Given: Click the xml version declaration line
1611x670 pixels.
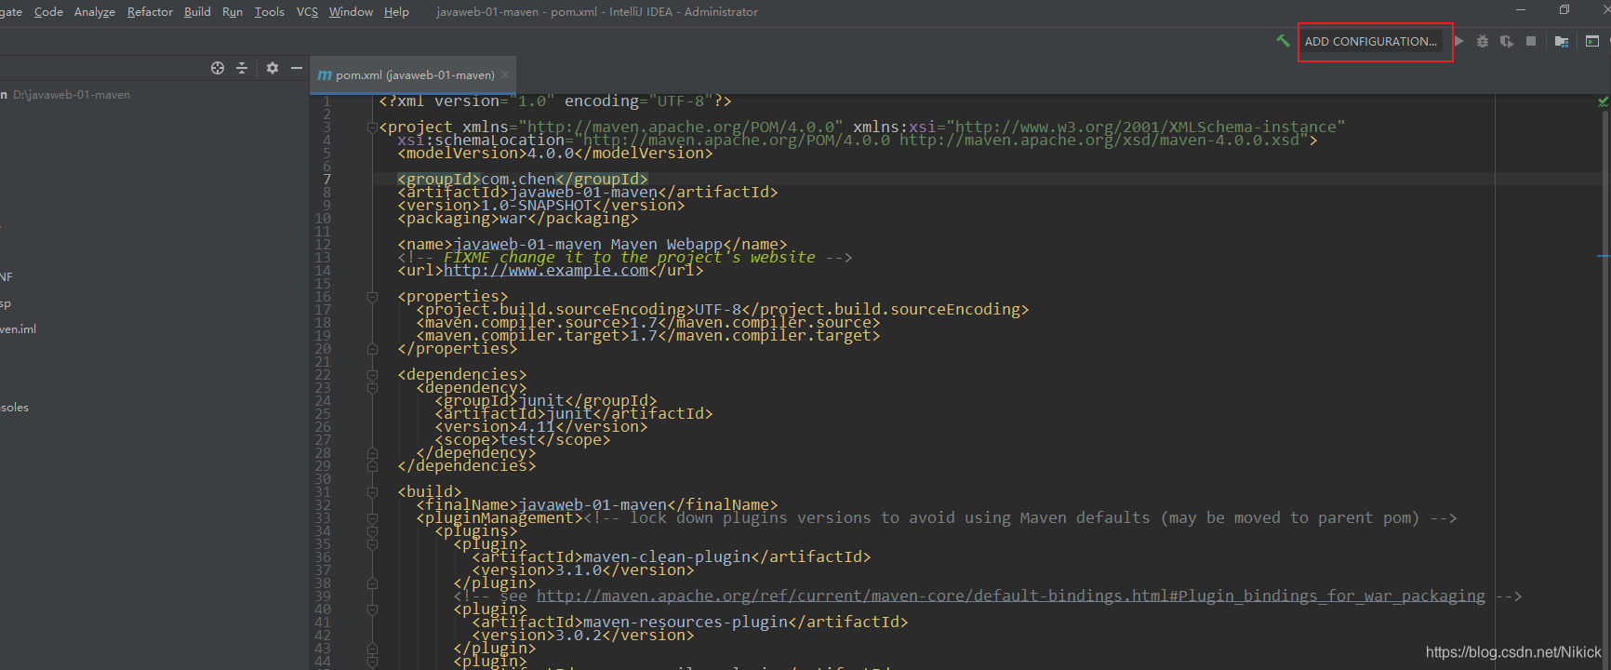Looking at the screenshot, I should click(x=555, y=101).
